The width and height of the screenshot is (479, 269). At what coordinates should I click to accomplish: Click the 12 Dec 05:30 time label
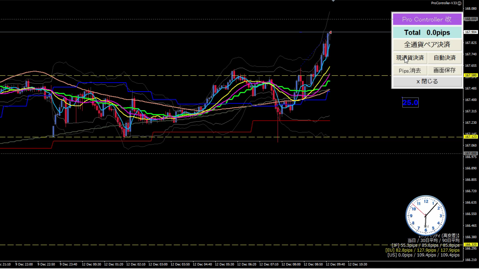[x=224, y=264]
